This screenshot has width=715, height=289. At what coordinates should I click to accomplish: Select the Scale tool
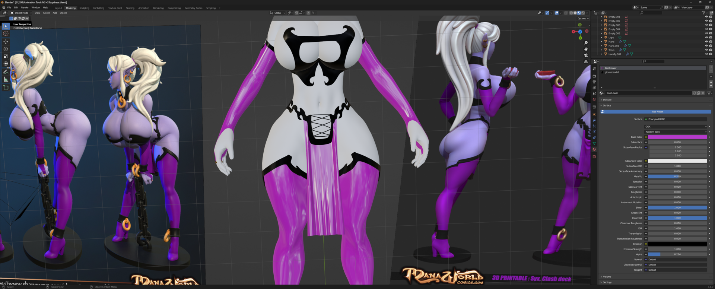pyautogui.click(x=6, y=57)
